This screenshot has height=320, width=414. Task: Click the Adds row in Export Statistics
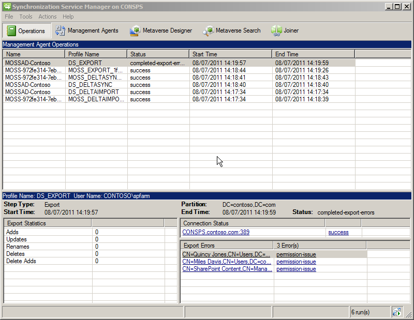click(x=90, y=232)
